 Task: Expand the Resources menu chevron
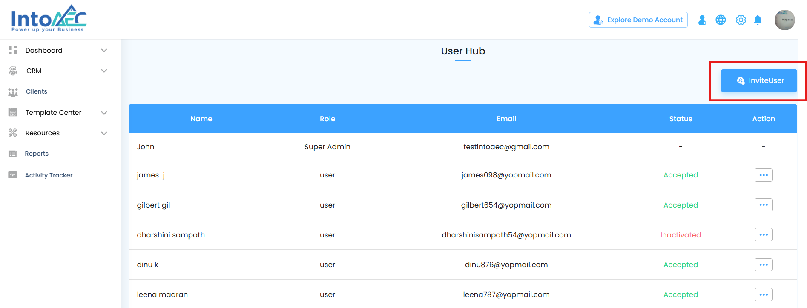tap(104, 133)
